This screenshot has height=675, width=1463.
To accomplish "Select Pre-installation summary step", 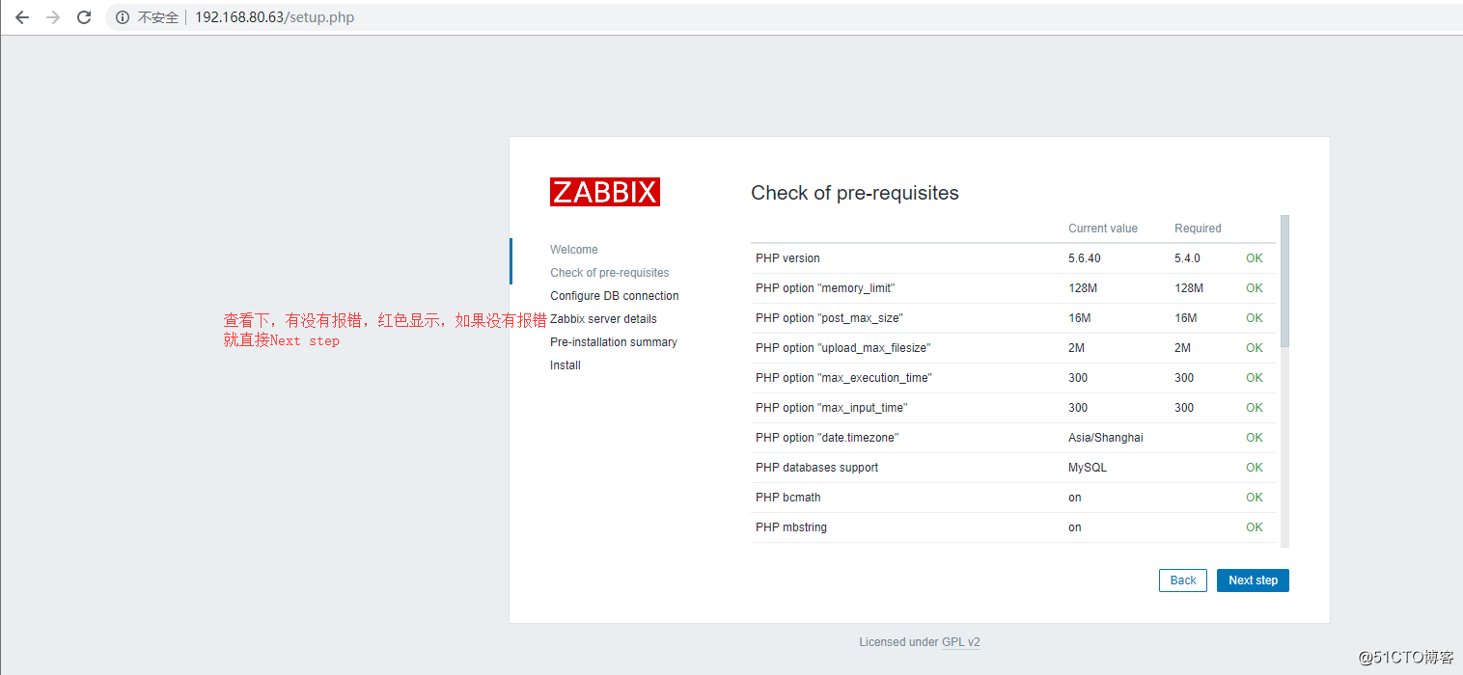I will point(614,342).
